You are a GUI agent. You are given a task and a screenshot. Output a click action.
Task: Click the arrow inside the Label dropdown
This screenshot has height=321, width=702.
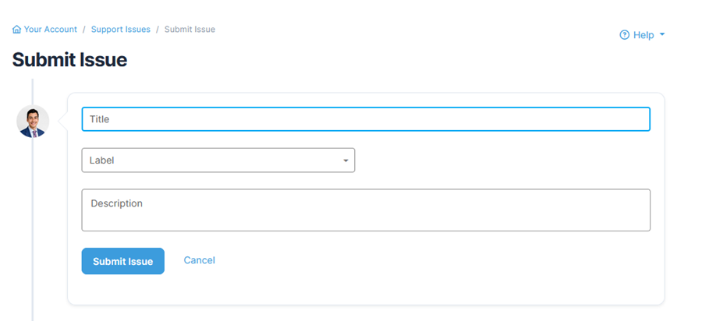346,160
